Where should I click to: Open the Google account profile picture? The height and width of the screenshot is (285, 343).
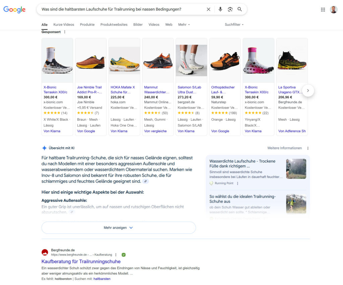[334, 9]
